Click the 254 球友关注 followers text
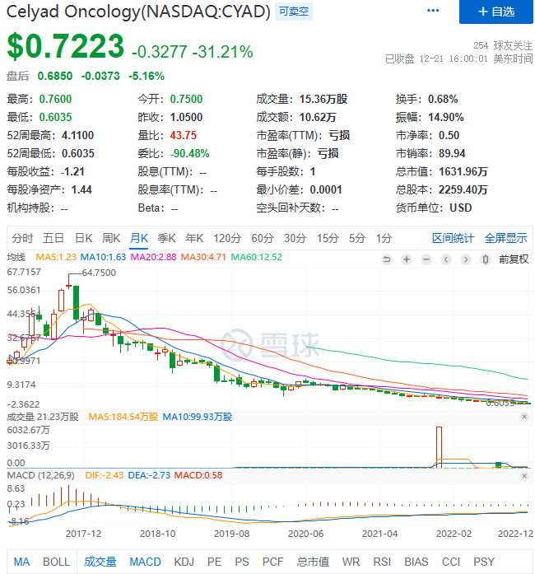Viewport: 535px width, 574px height. coord(503,45)
